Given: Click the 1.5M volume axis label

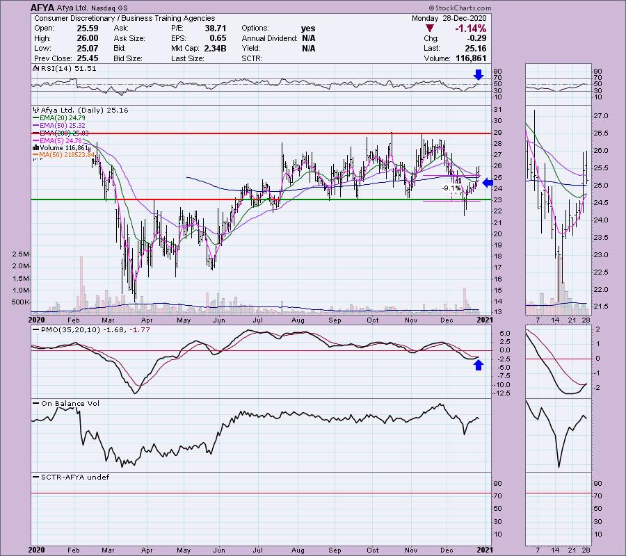Looking at the screenshot, I should 21,279.
